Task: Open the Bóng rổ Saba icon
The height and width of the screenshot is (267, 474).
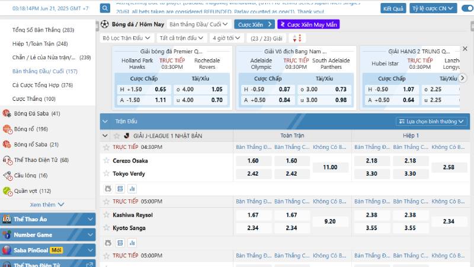Action: [7, 144]
